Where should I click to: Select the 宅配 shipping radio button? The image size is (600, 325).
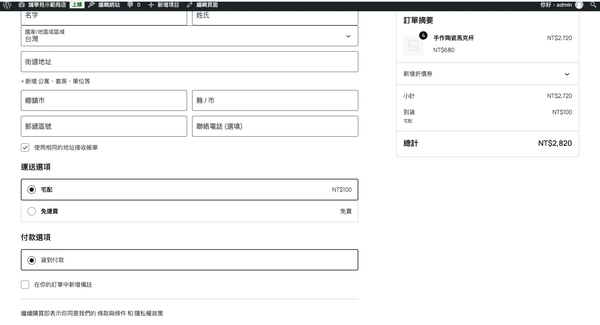(32, 190)
